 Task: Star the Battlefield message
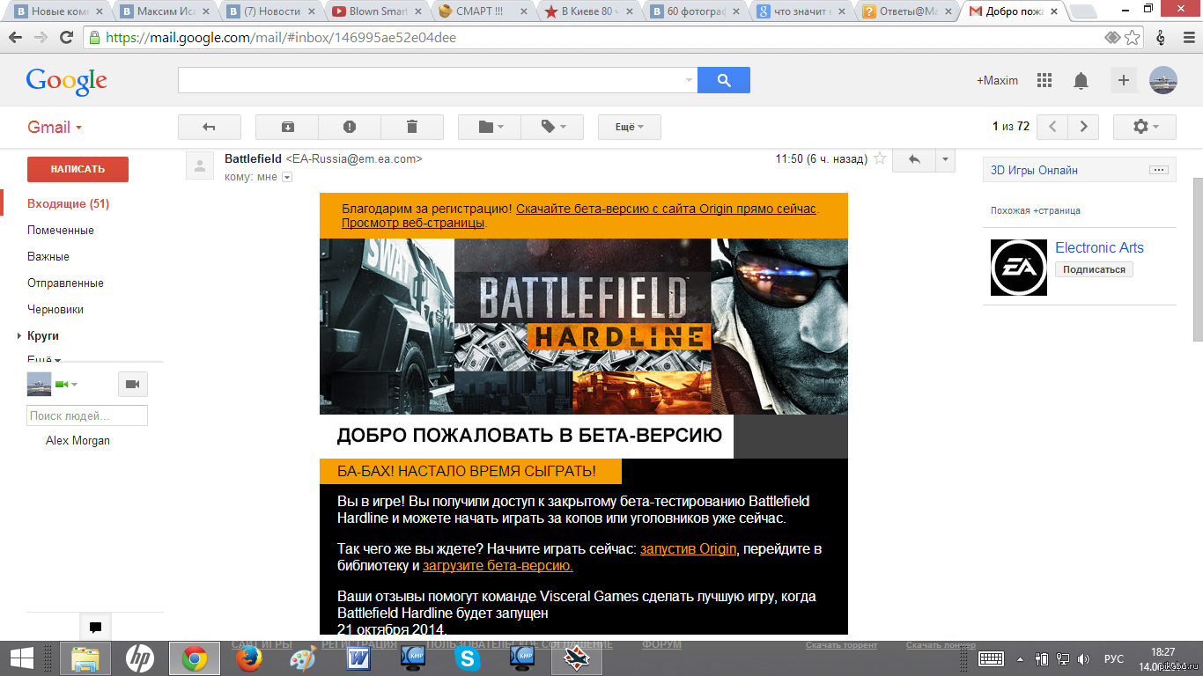[878, 159]
